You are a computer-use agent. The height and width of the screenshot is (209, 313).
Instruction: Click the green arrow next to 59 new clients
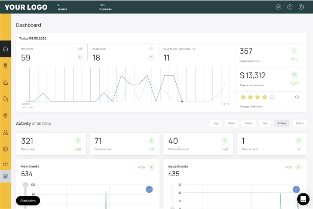[79, 57]
